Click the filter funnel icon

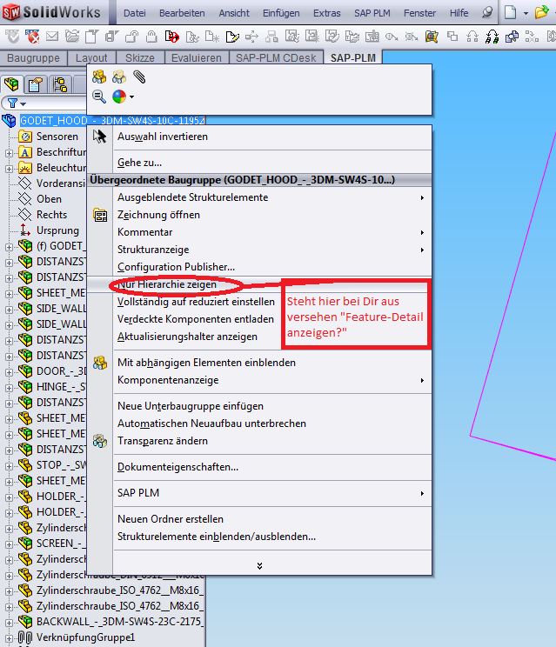(x=12, y=103)
